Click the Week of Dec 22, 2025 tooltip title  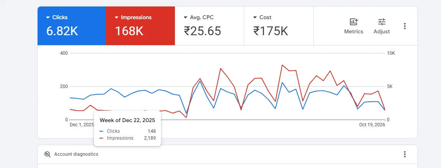[x=127, y=120]
